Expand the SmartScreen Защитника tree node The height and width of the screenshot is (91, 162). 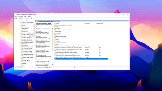(x=20, y=33)
